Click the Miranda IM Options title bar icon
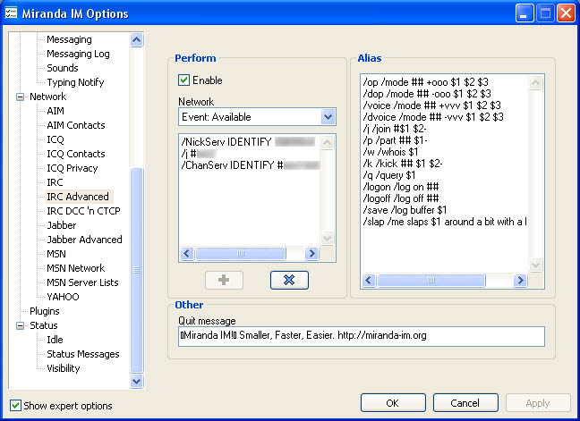This screenshot has height=421, width=580. tap(11, 13)
